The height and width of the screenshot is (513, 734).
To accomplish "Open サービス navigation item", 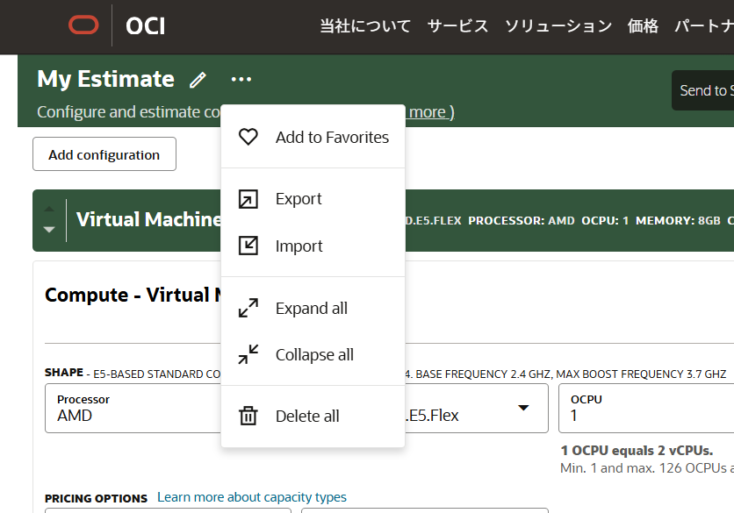I will point(457,25).
